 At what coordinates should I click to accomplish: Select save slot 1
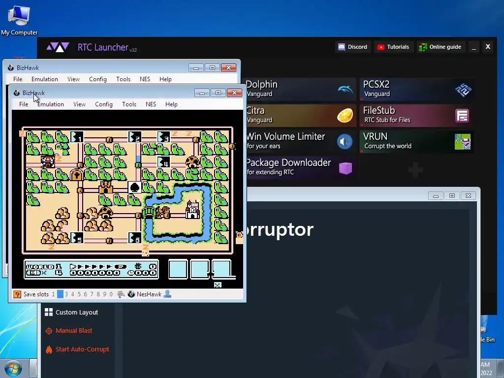(53, 294)
